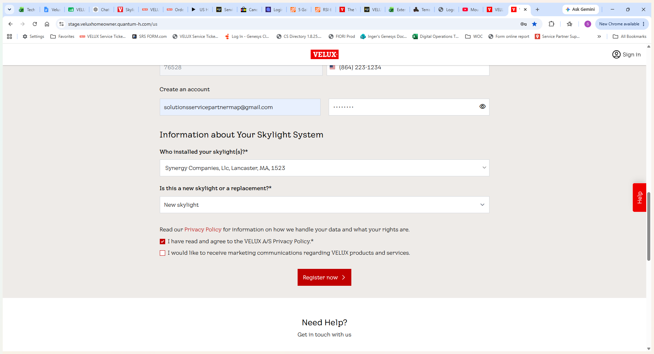Click the page vertical scrollbar thumb

click(649, 226)
